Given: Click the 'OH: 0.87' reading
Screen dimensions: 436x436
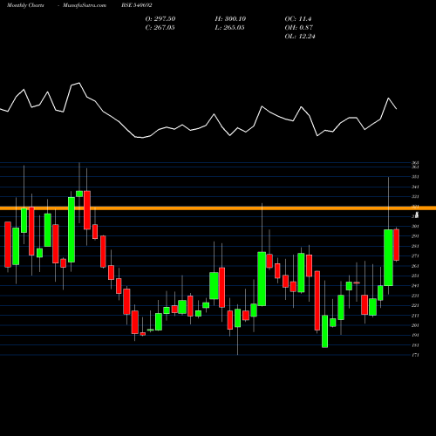Looking at the screenshot, I should pyautogui.click(x=299, y=28).
